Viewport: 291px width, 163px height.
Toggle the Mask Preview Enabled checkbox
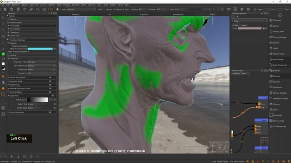pos(28,52)
